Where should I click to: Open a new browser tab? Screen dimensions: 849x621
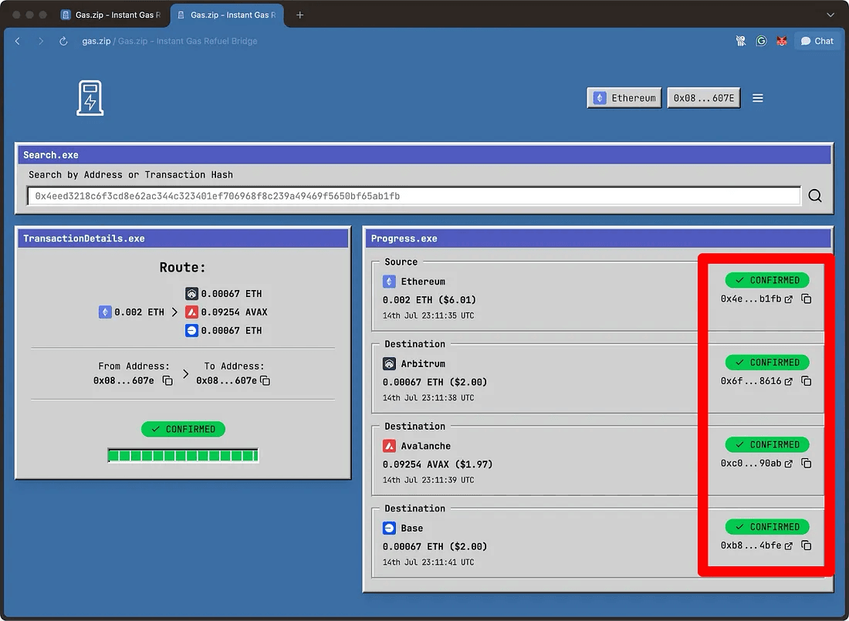[299, 15]
